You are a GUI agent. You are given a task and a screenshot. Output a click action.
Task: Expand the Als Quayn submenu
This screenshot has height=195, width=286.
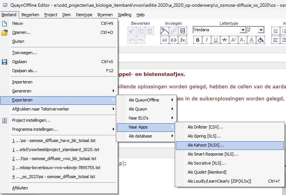pos(147,109)
